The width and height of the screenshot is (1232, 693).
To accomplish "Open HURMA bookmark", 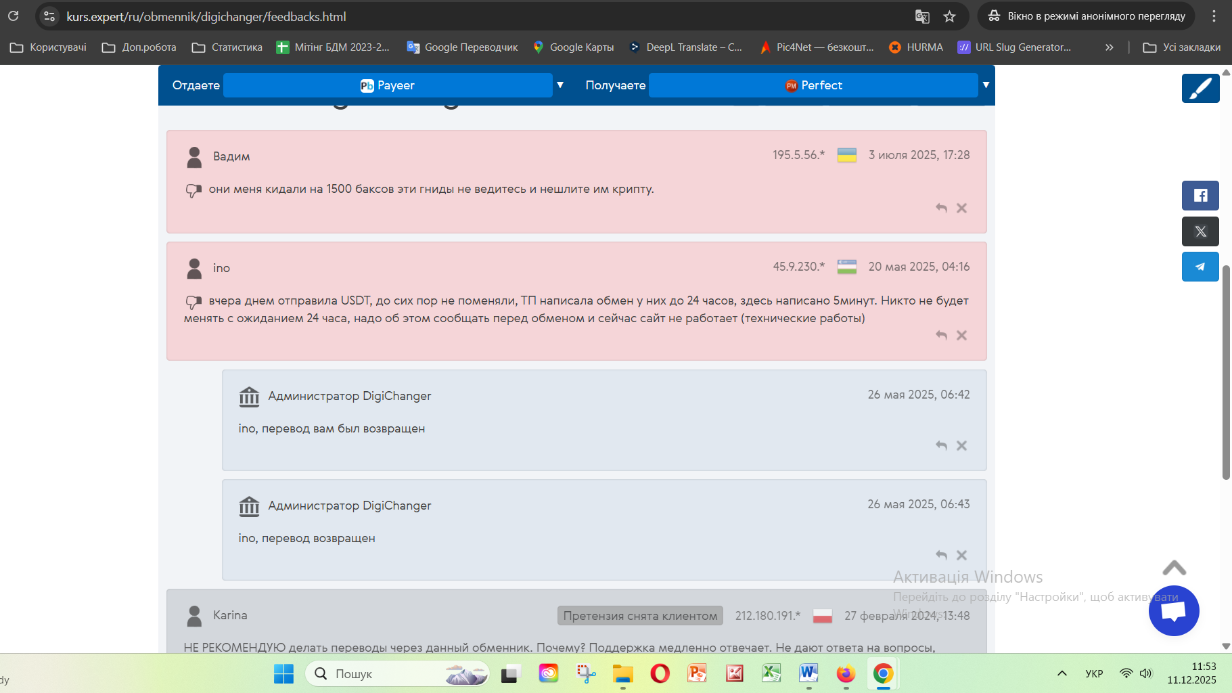I will coord(916,47).
